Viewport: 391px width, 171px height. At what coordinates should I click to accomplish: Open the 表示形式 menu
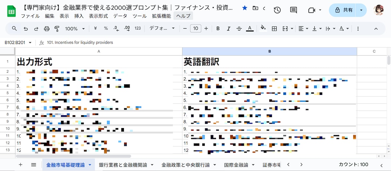(98, 16)
